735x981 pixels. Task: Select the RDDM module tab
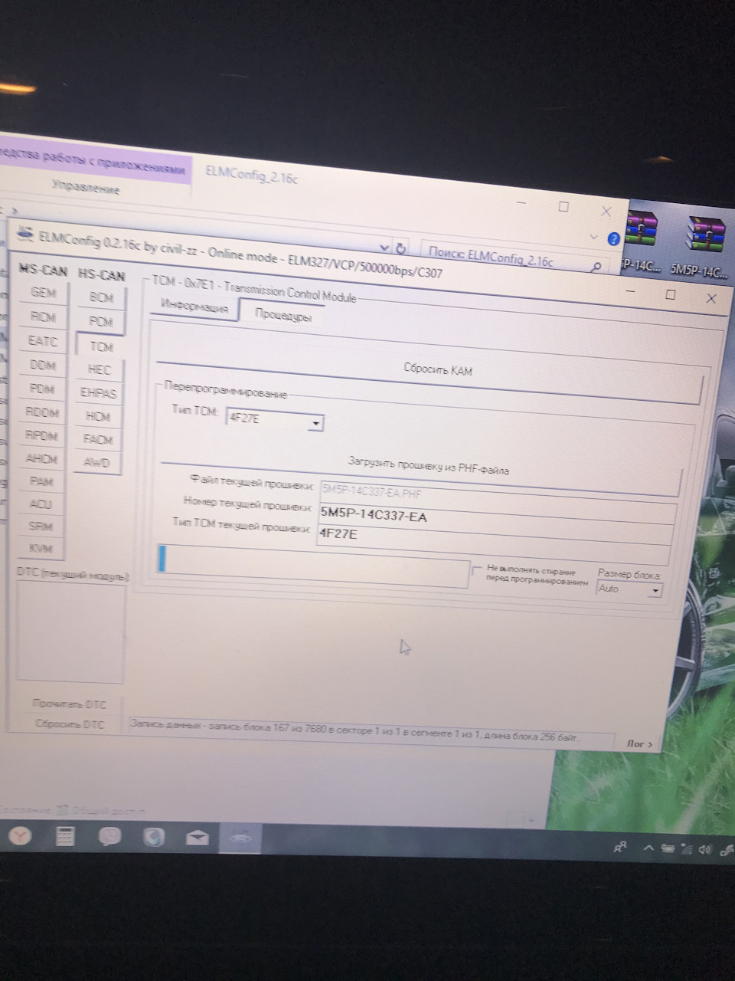(x=43, y=412)
